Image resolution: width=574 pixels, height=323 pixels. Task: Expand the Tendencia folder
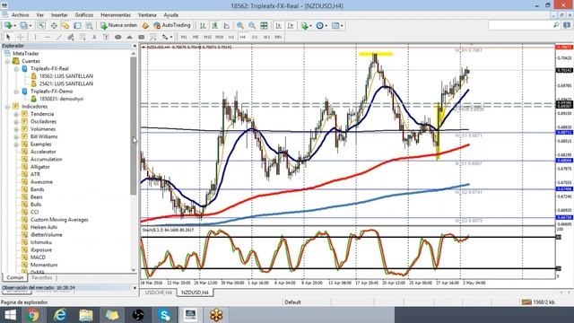coord(16,114)
